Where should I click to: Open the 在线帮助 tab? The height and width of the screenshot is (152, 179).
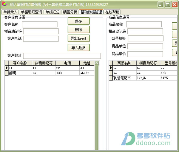[112, 12]
